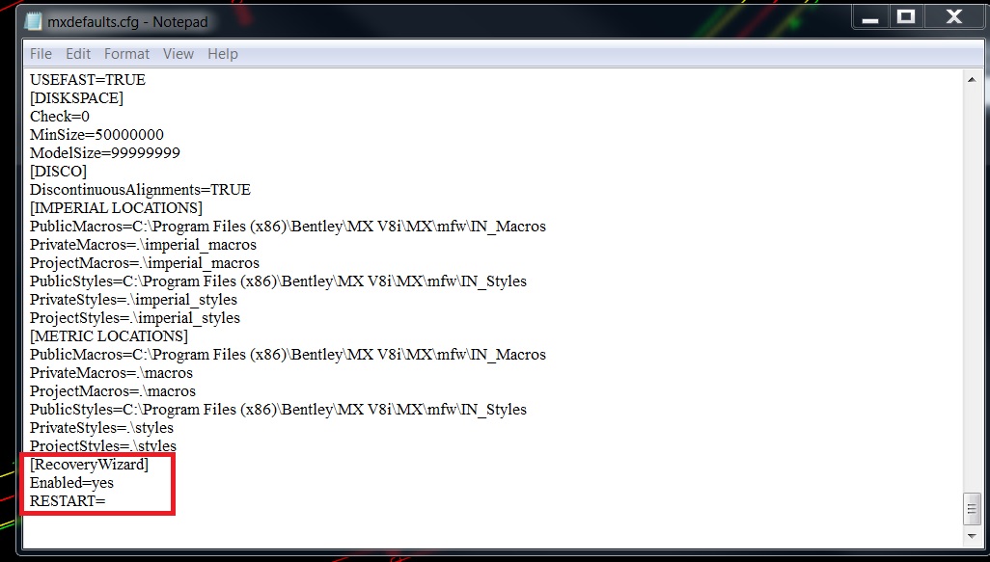This screenshot has width=990, height=562.
Task: Maximize the Notepad window
Action: [907, 17]
